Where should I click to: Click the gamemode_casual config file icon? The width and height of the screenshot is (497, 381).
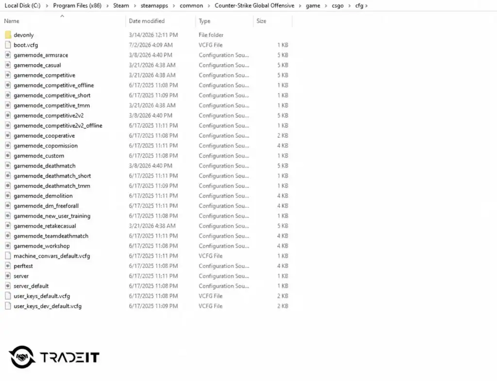coord(8,65)
